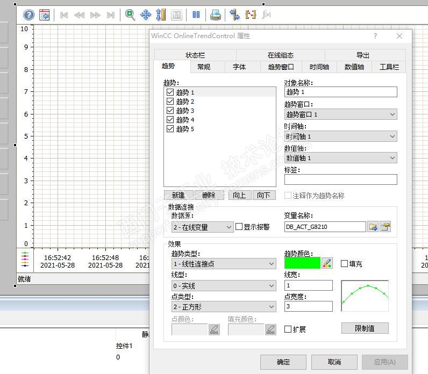
Task: Move trend down with 向下 button
Action: 264,195
